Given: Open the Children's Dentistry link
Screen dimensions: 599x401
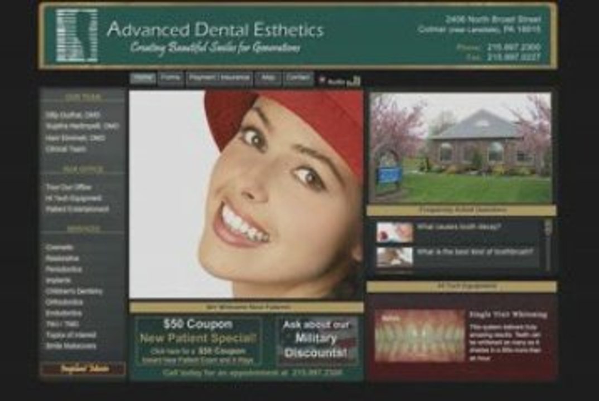Looking at the screenshot, I should click(x=74, y=291).
